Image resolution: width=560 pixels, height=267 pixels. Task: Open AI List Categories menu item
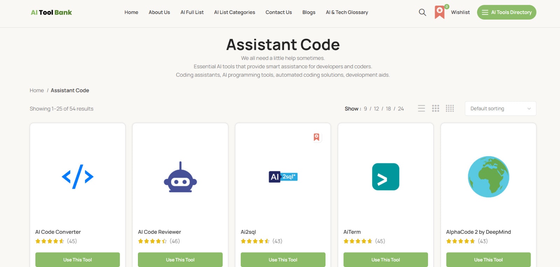[x=234, y=12]
